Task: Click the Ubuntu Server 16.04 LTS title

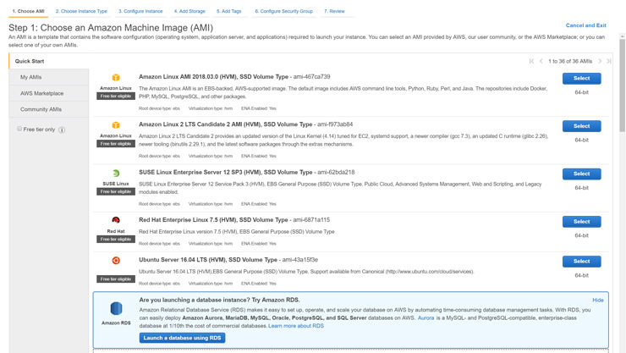Action: pyautogui.click(x=228, y=260)
